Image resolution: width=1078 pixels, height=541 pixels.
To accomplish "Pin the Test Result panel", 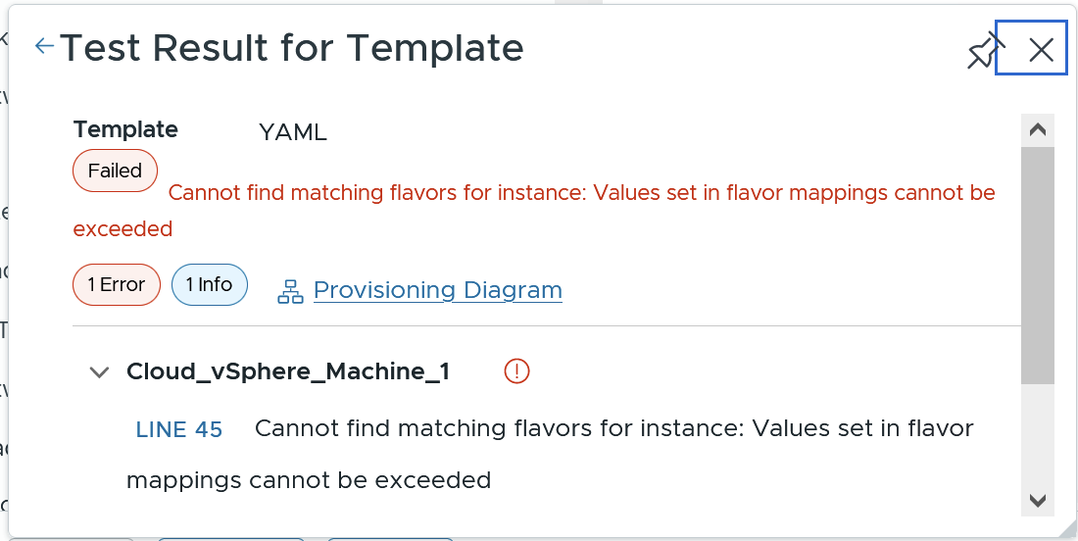I will click(x=986, y=50).
